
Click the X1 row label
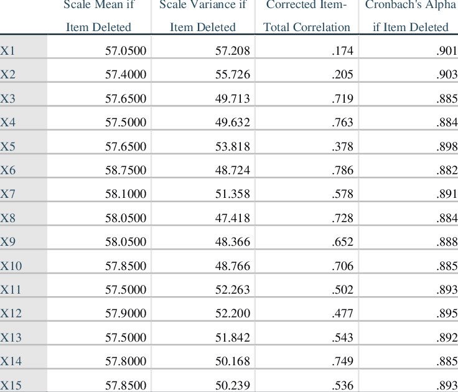pyautogui.click(x=7, y=50)
